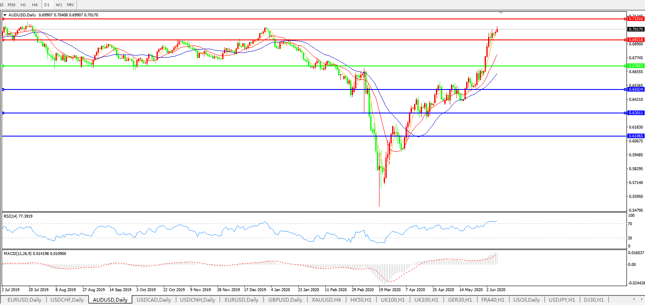Click the green 0.67003 price level tag
This screenshot has width=645, height=305.
pos(635,66)
